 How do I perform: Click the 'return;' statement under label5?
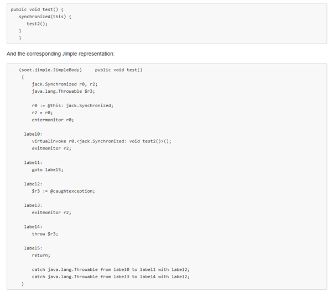41,256
